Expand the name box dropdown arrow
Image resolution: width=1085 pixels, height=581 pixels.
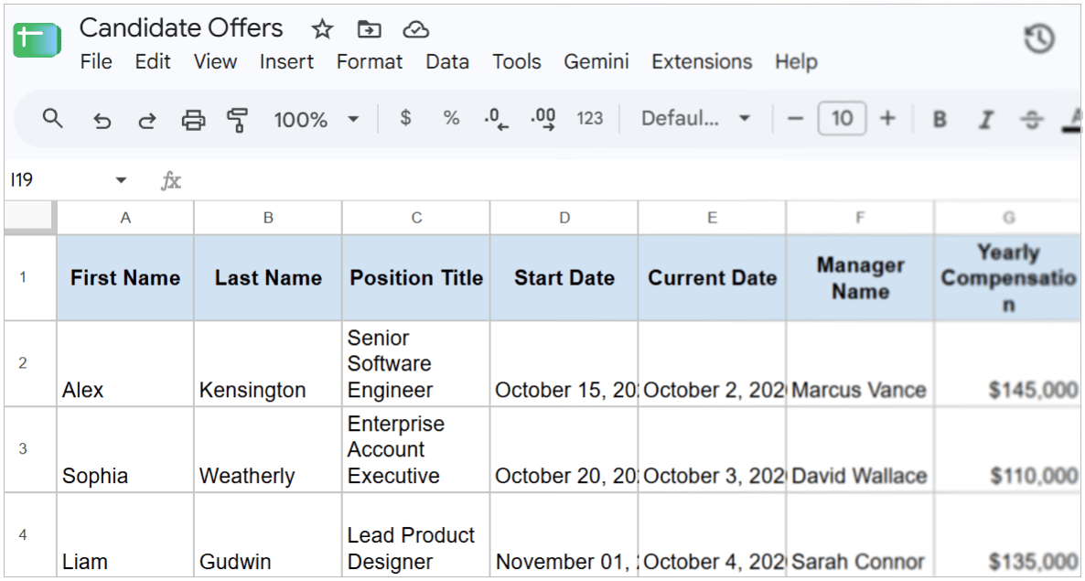coord(121,180)
